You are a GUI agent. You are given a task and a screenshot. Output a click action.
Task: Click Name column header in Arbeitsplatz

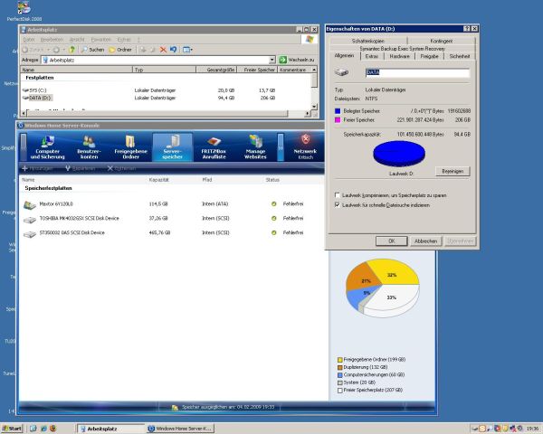pyautogui.click(x=77, y=70)
